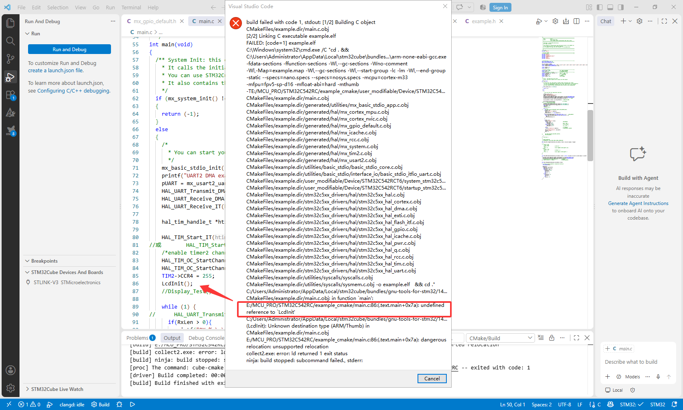Screen dimensions: 683x410
Task: Open errors and warnings count in status bar
Action: (x=29, y=404)
